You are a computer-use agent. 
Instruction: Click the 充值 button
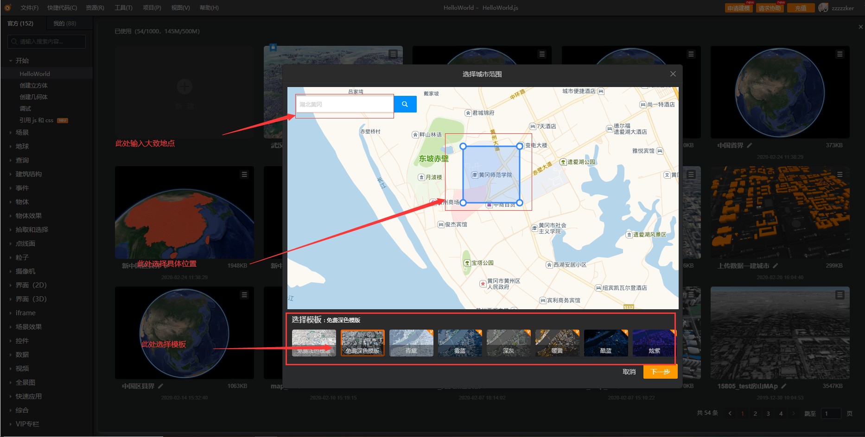click(x=801, y=8)
